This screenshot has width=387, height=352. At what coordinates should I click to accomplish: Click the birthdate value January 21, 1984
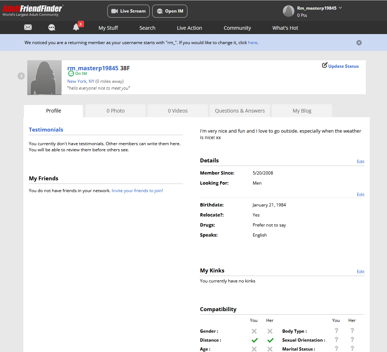[x=269, y=205]
